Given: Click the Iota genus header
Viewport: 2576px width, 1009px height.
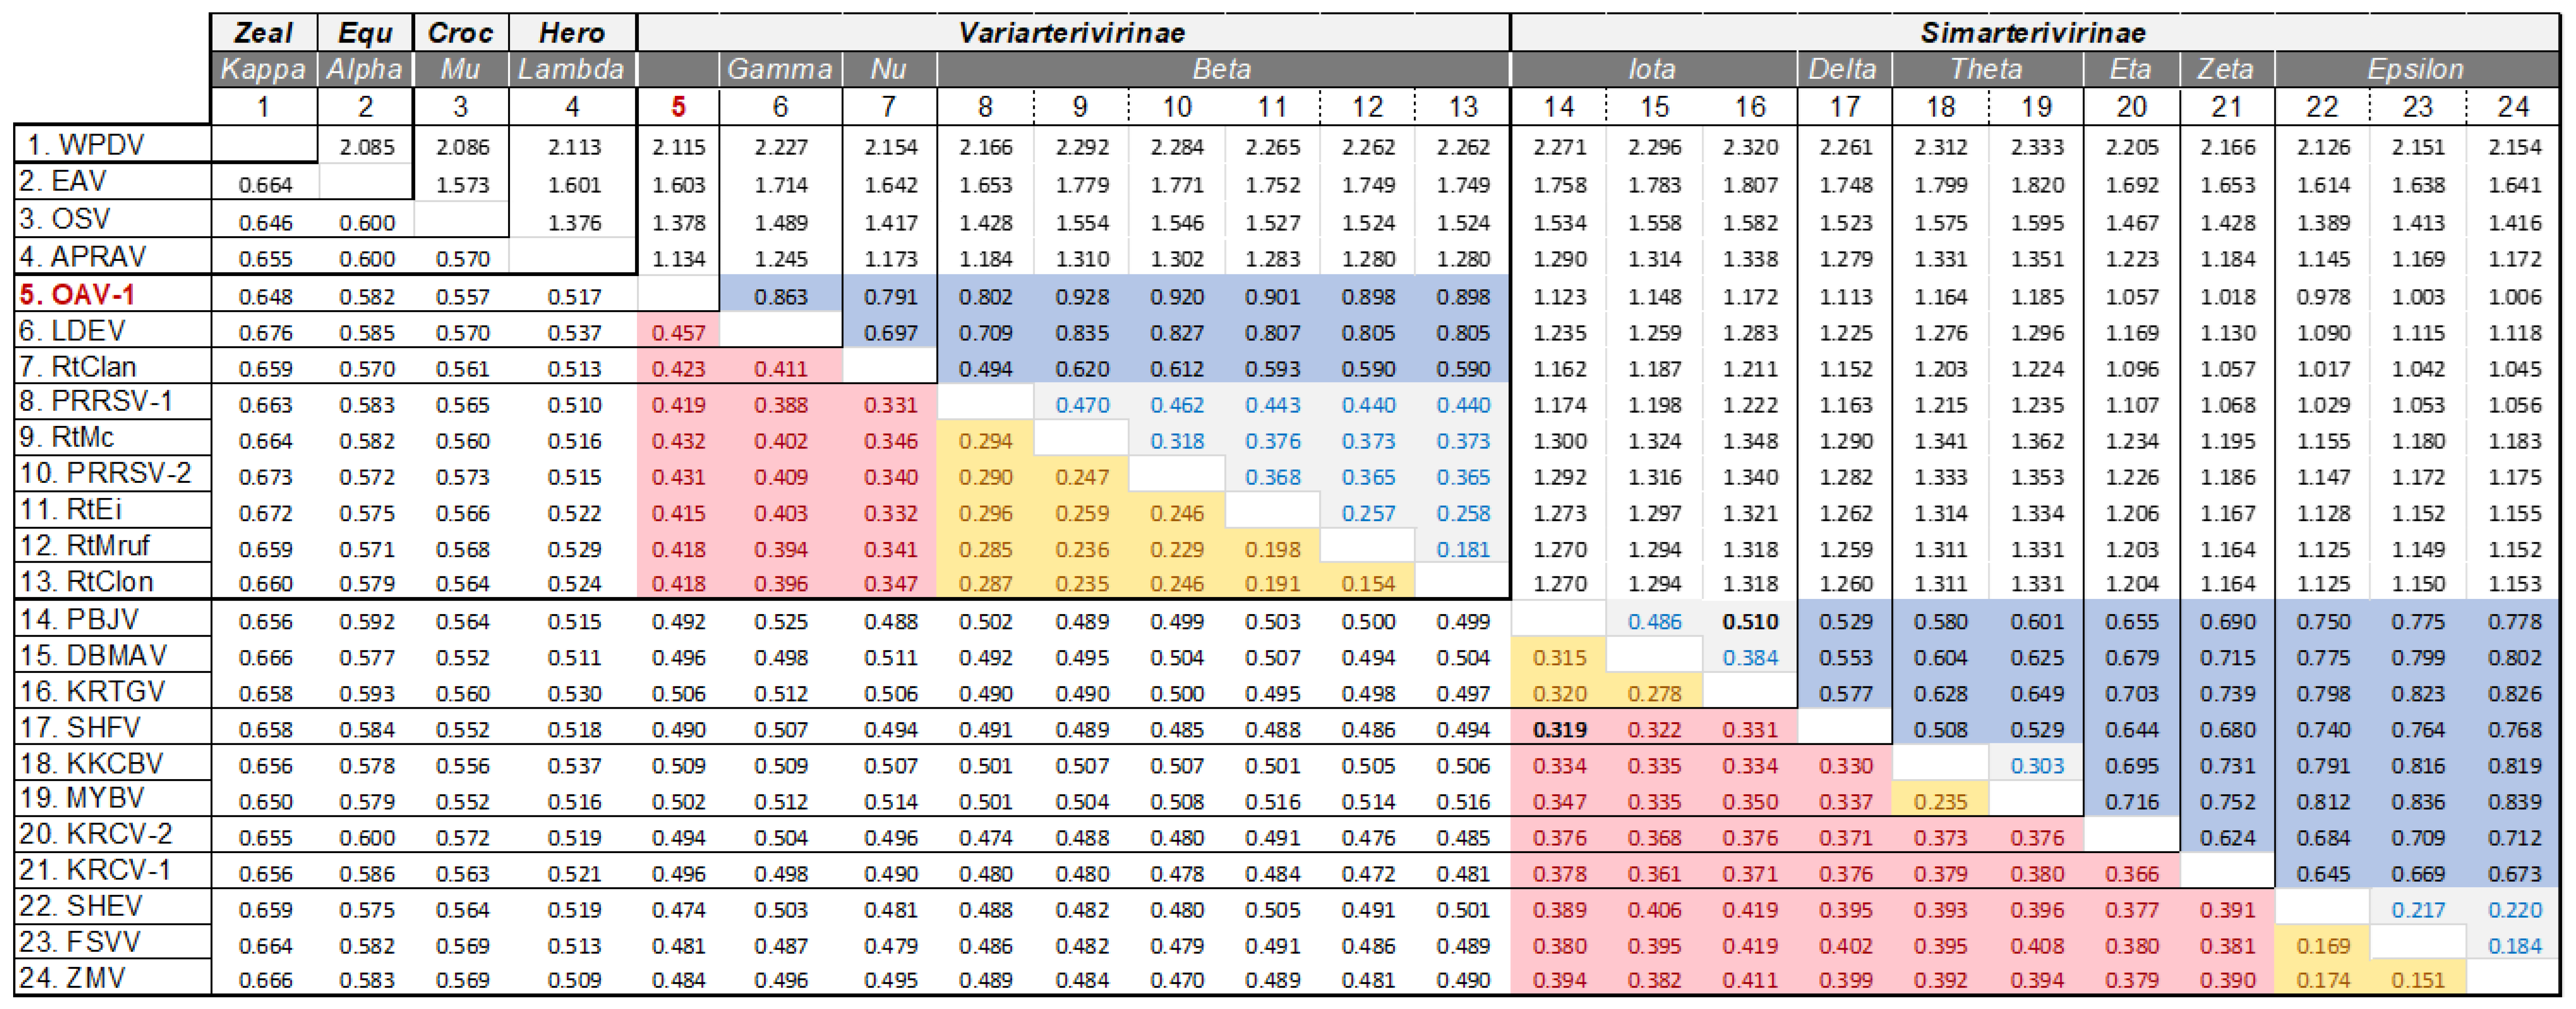Looking at the screenshot, I should (1652, 69).
